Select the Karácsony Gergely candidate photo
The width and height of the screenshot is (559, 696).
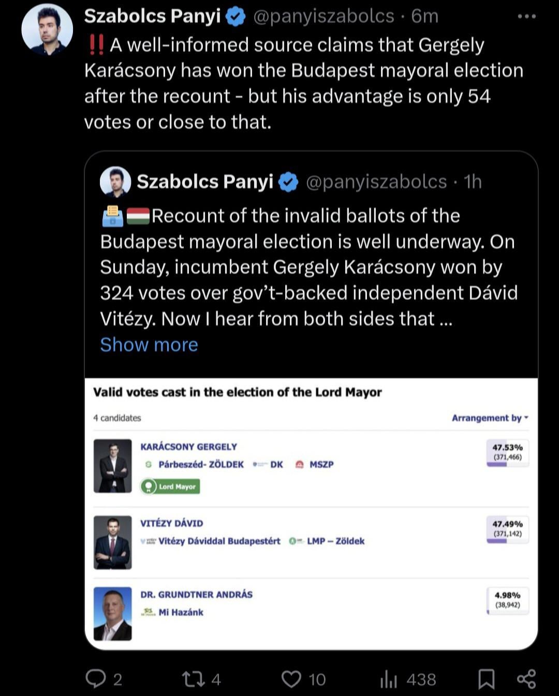[x=113, y=466]
